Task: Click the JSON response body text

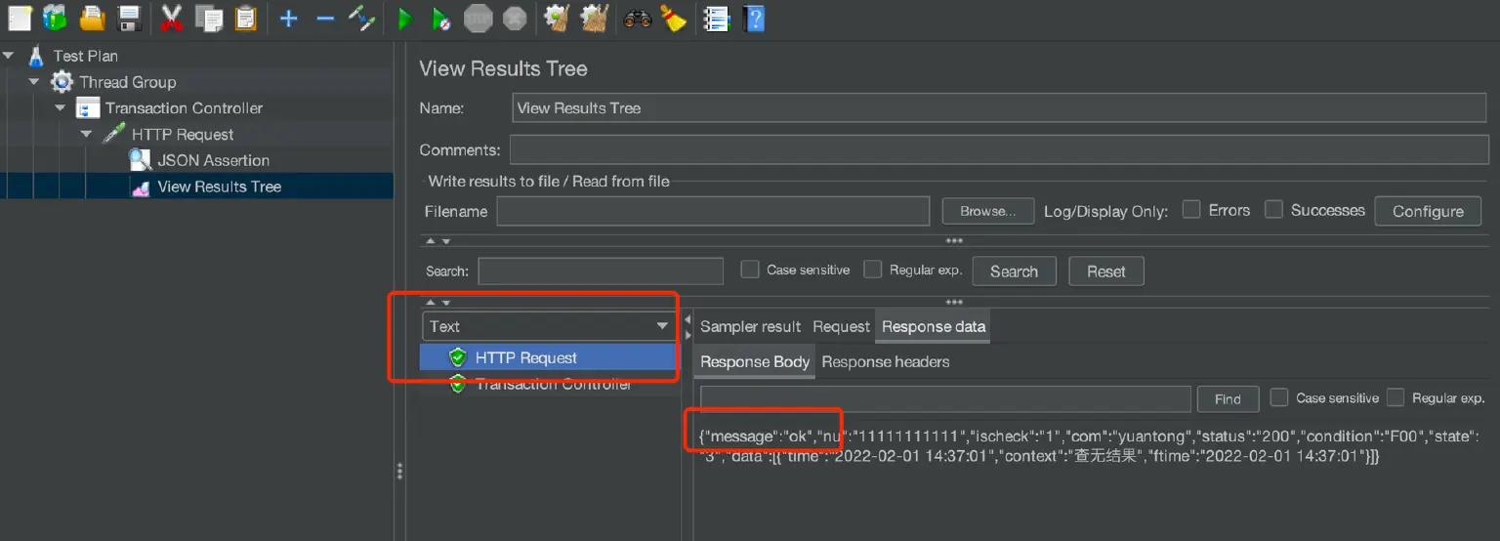Action: [1090, 446]
